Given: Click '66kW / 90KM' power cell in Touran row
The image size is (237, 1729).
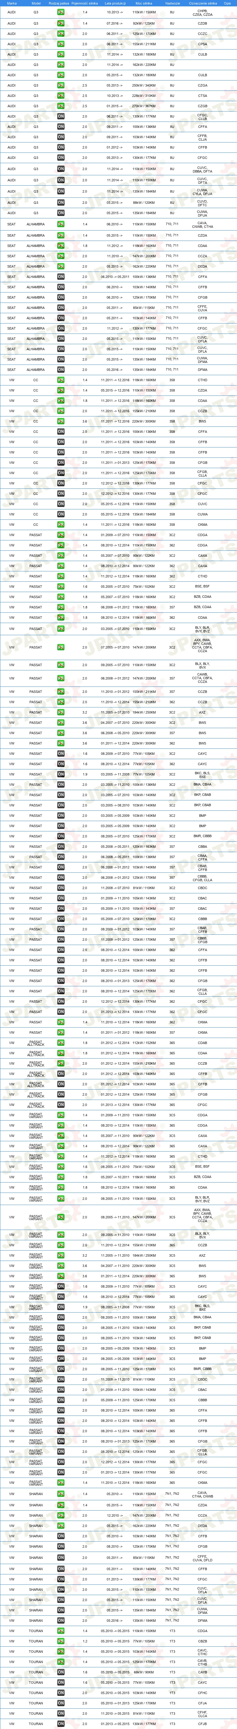Looking at the screenshot, I should [144, 1673].
